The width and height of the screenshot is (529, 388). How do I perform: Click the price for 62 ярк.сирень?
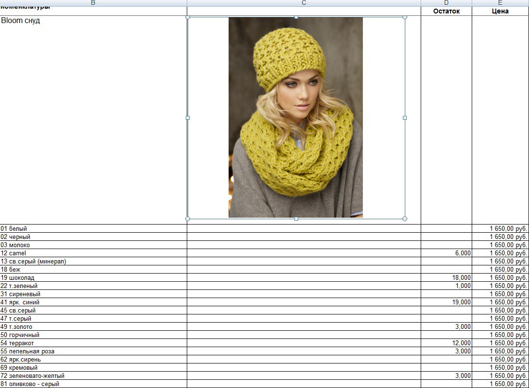pos(500,359)
